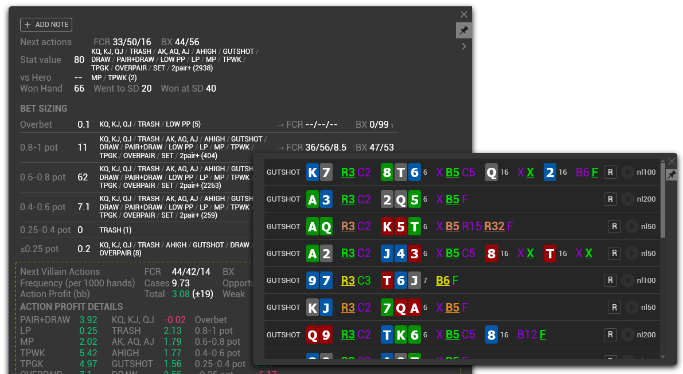Click the hands list vertical scrollbar thumb
Viewport: 683px width, 374px height.
(x=663, y=200)
